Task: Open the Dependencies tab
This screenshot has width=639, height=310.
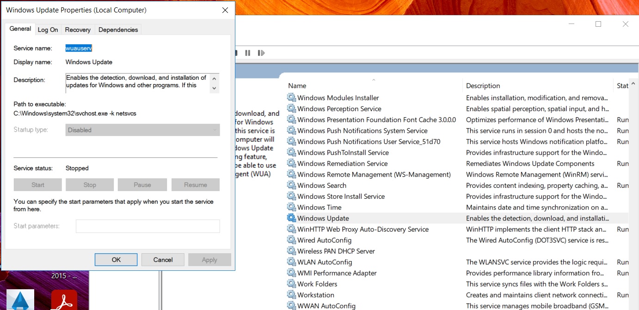Action: (118, 30)
